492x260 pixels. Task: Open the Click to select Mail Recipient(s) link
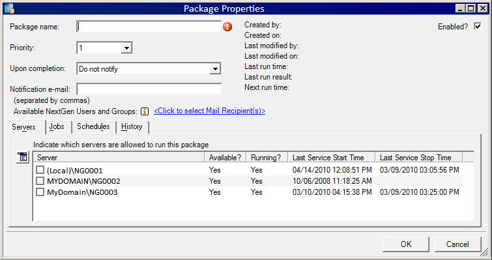210,111
